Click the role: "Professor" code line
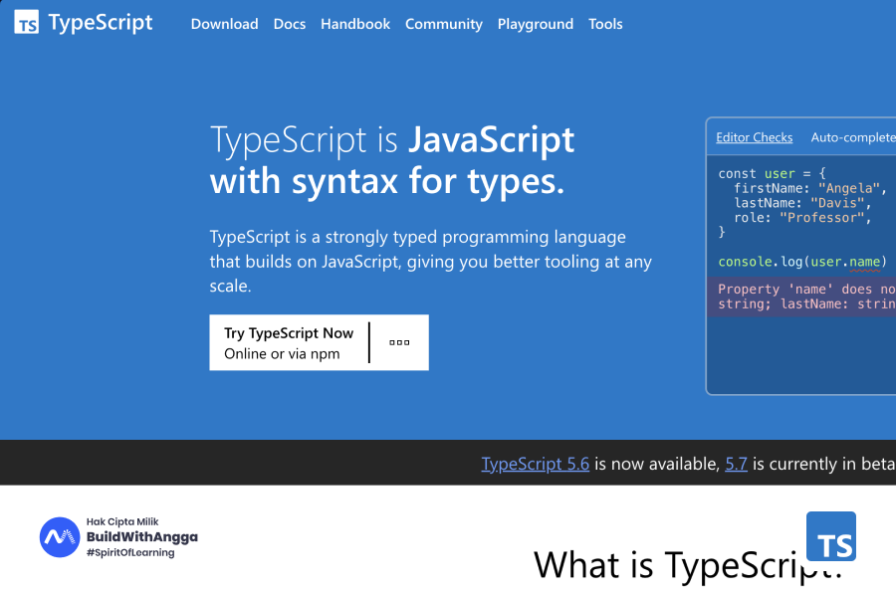Screen dimensions: 896x597 pos(802,218)
